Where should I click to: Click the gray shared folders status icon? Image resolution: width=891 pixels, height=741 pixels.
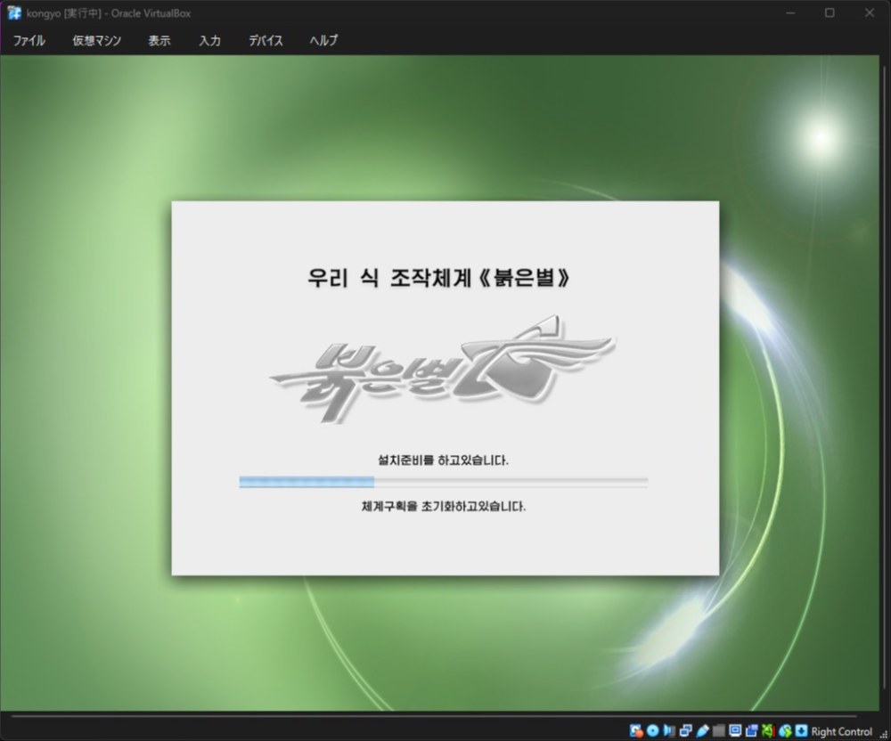coord(719,731)
